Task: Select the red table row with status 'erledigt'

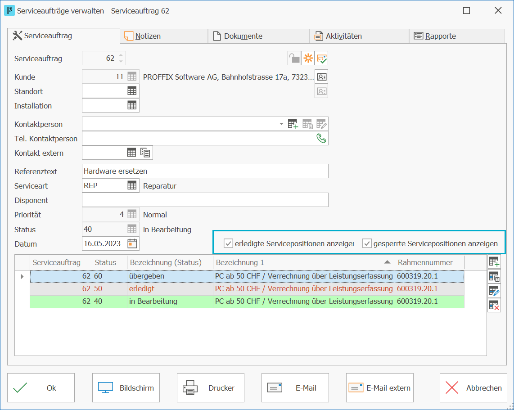Action: 247,289
